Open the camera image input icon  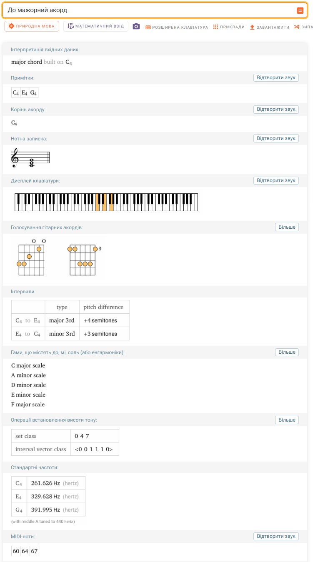pyautogui.click(x=136, y=27)
